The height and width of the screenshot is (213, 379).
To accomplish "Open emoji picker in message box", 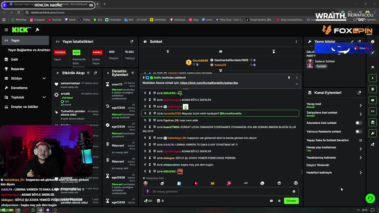I will coord(294,191).
